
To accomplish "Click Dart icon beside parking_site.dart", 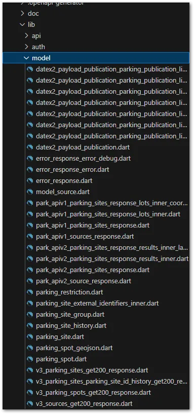I will tap(30, 336).
